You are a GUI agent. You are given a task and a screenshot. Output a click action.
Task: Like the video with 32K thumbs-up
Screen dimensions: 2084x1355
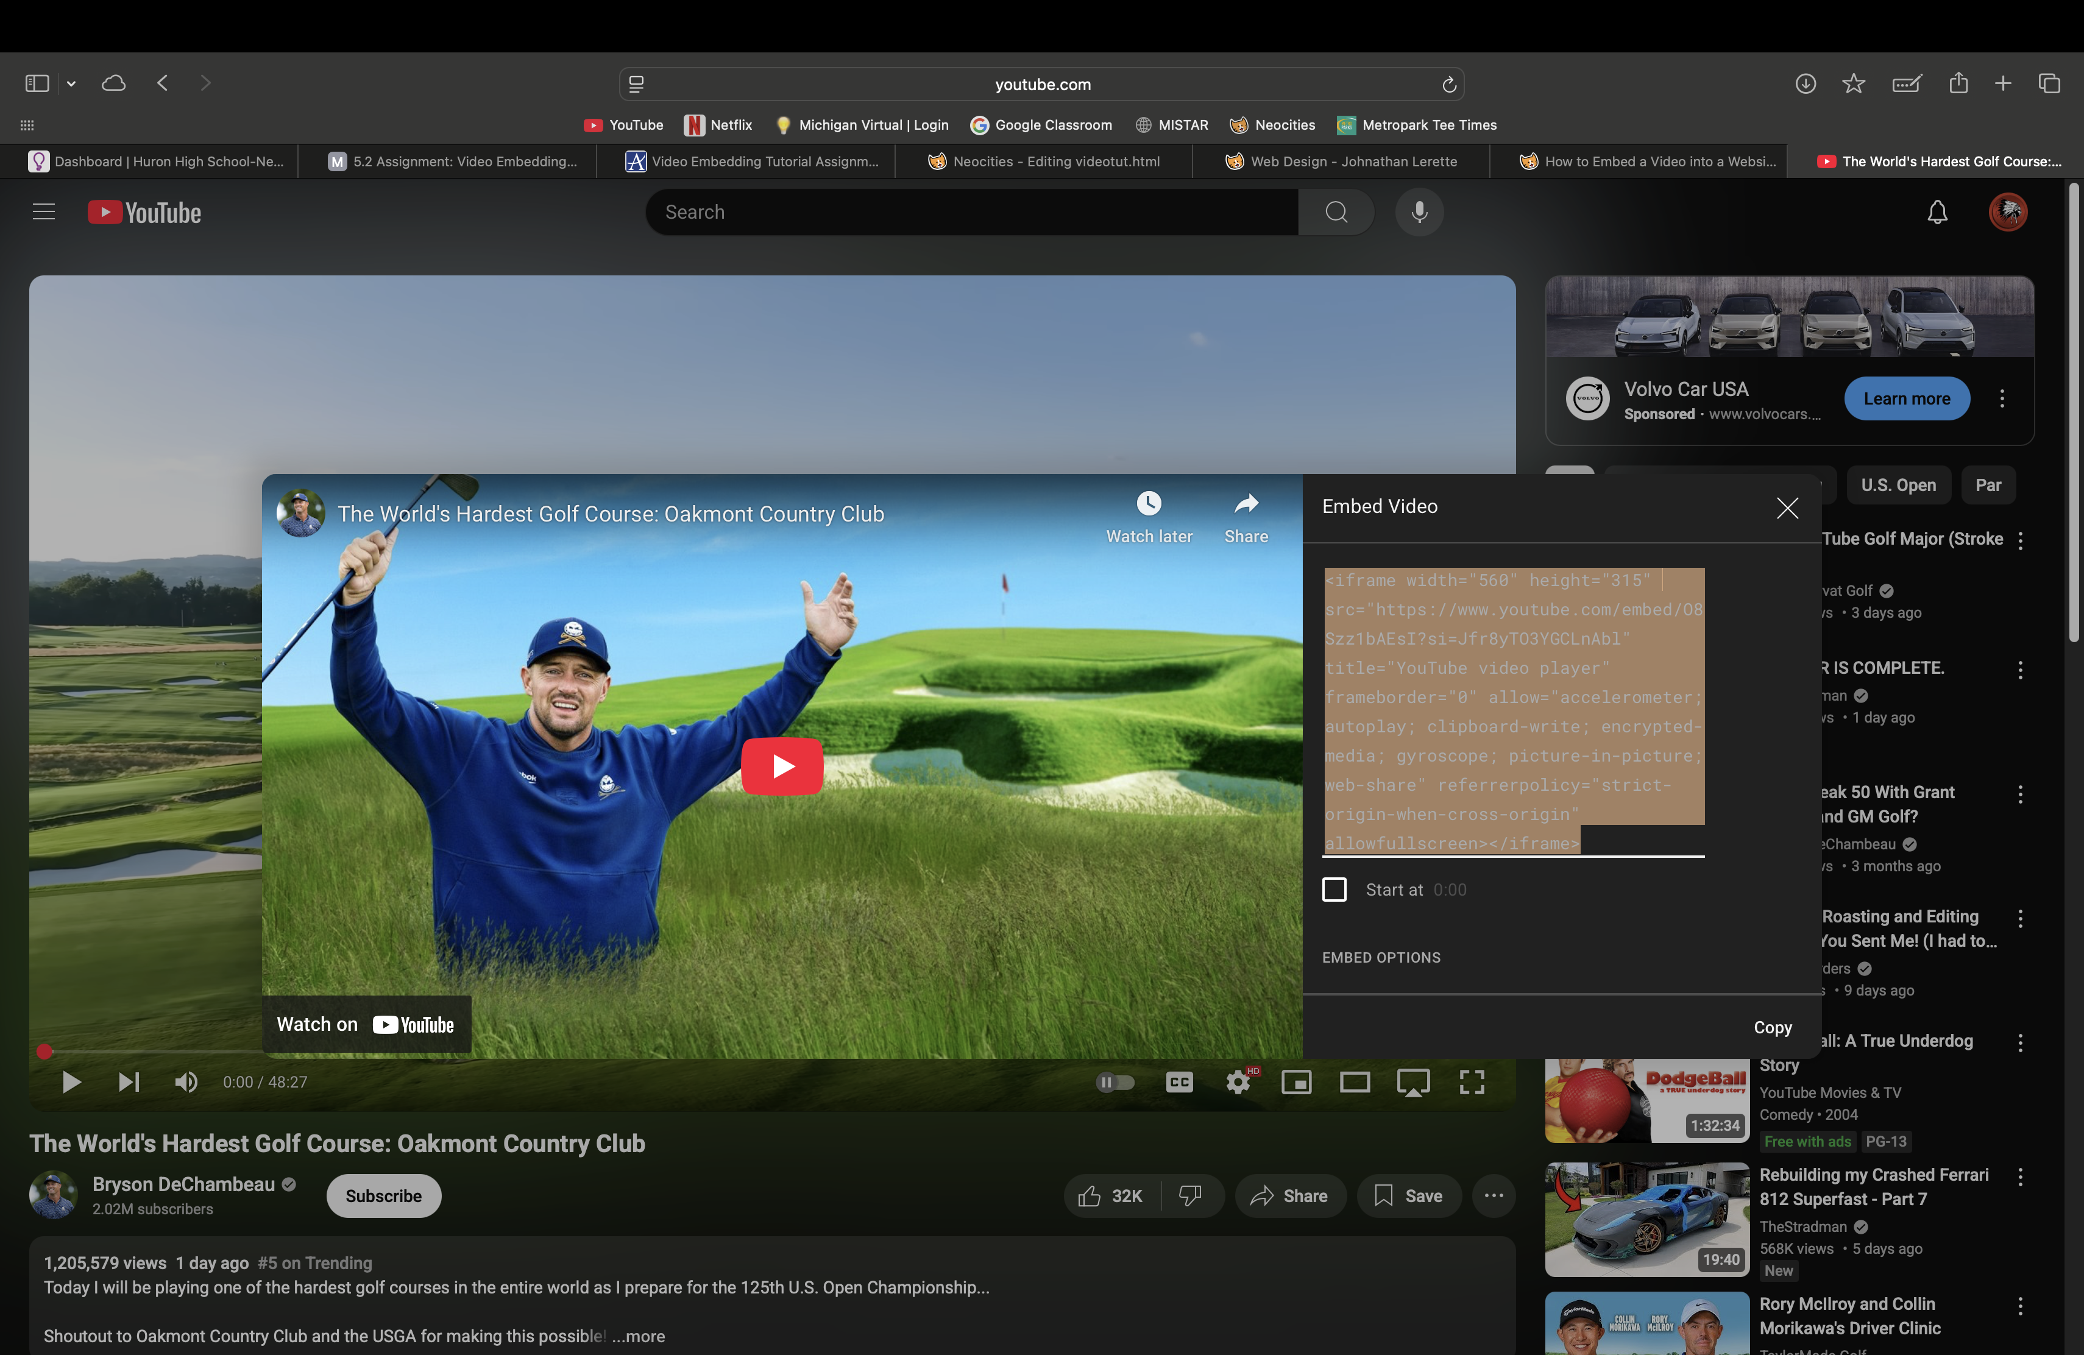pos(1111,1196)
